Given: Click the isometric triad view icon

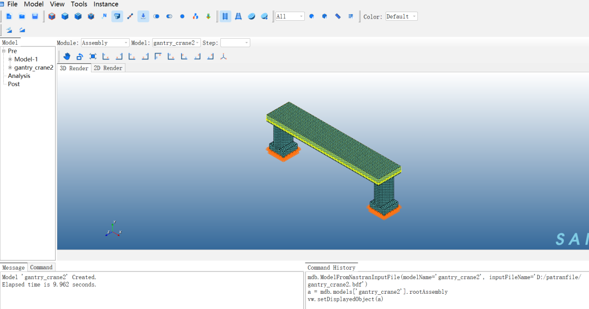Looking at the screenshot, I should pos(224,56).
